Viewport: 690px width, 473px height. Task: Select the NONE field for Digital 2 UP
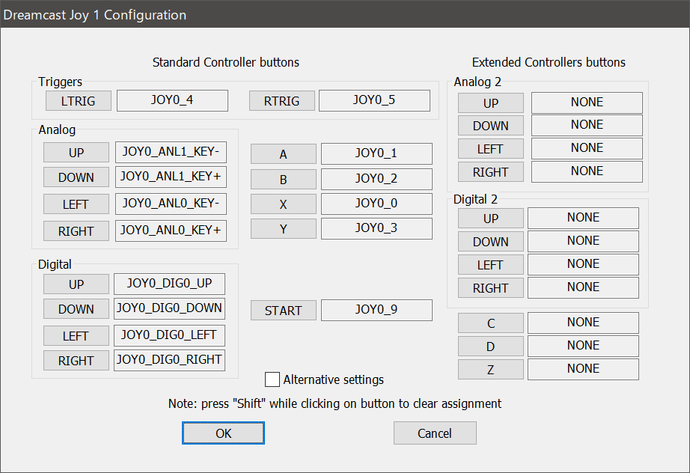click(584, 218)
